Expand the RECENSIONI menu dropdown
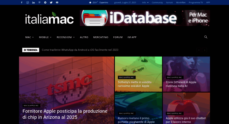The height and width of the screenshot is (124, 229). (x=66, y=37)
